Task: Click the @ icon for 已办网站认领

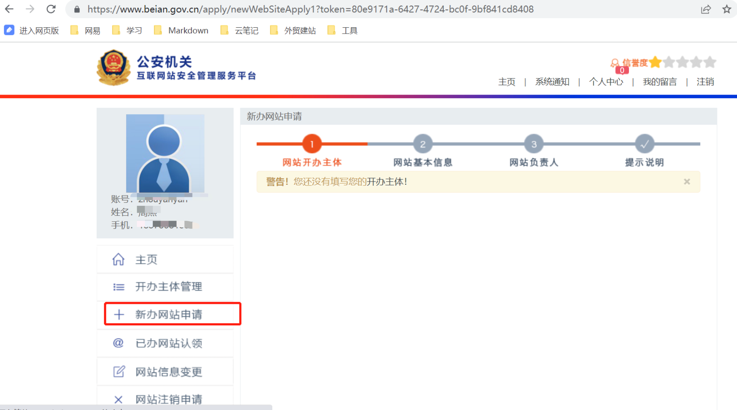Action: 118,343
